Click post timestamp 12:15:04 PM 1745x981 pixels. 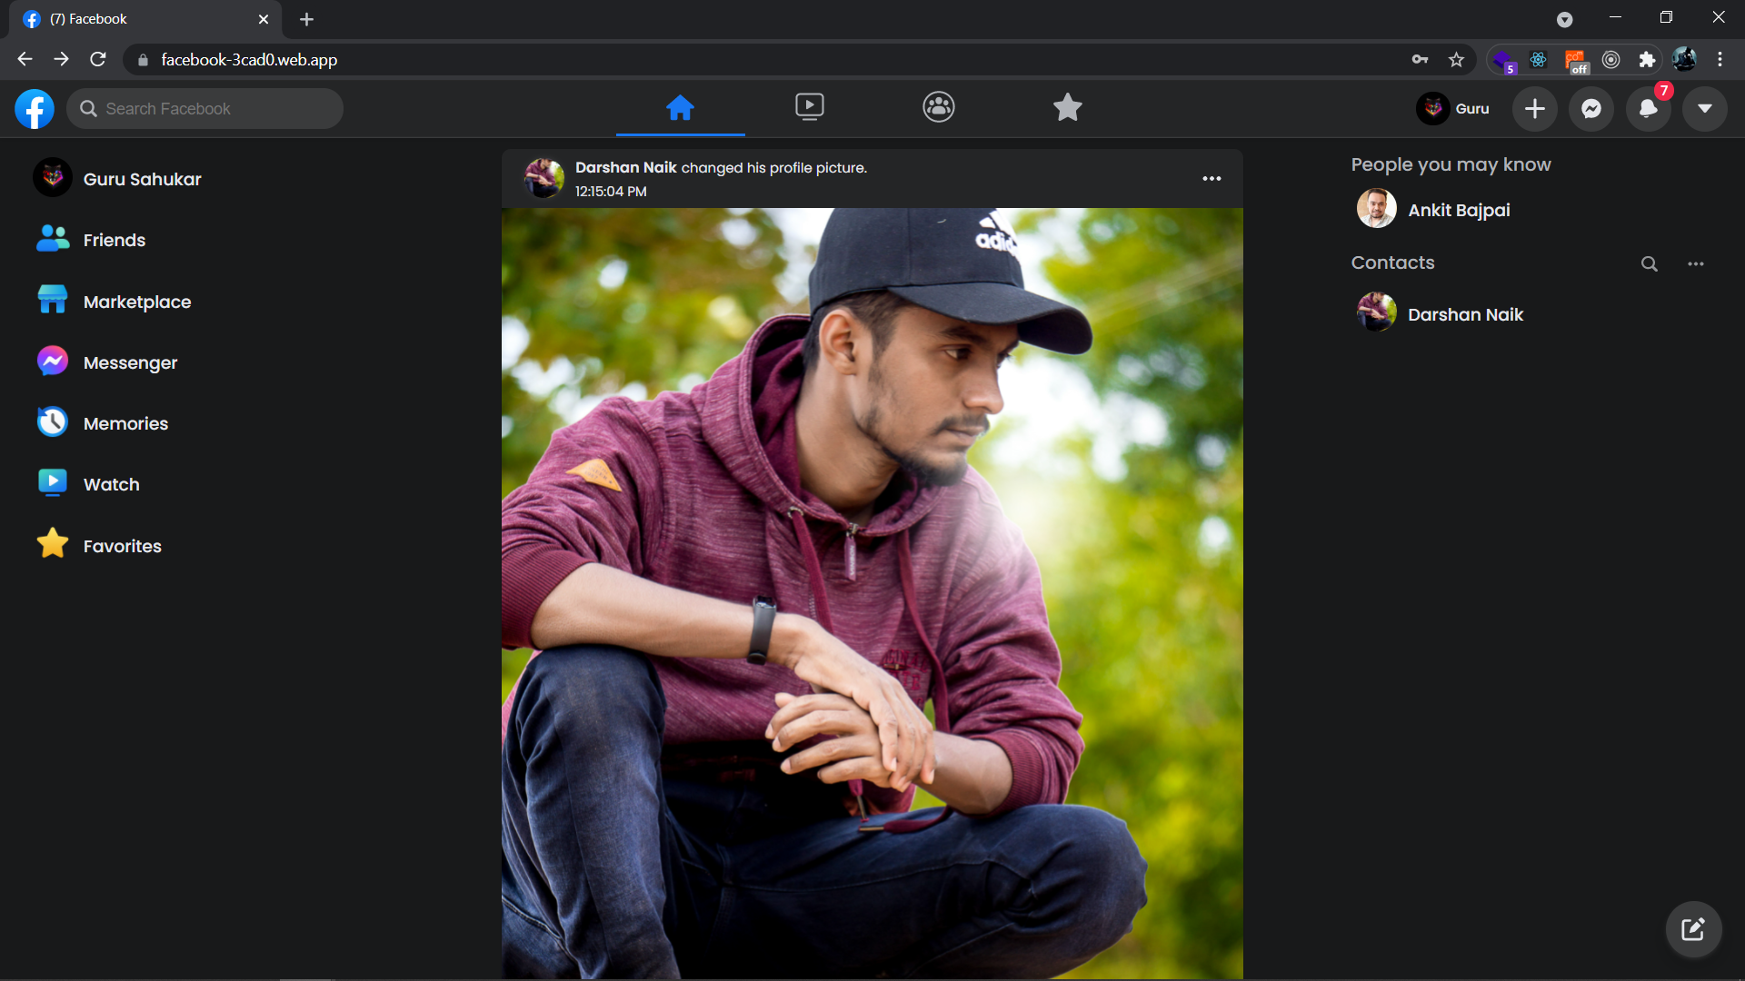point(611,192)
